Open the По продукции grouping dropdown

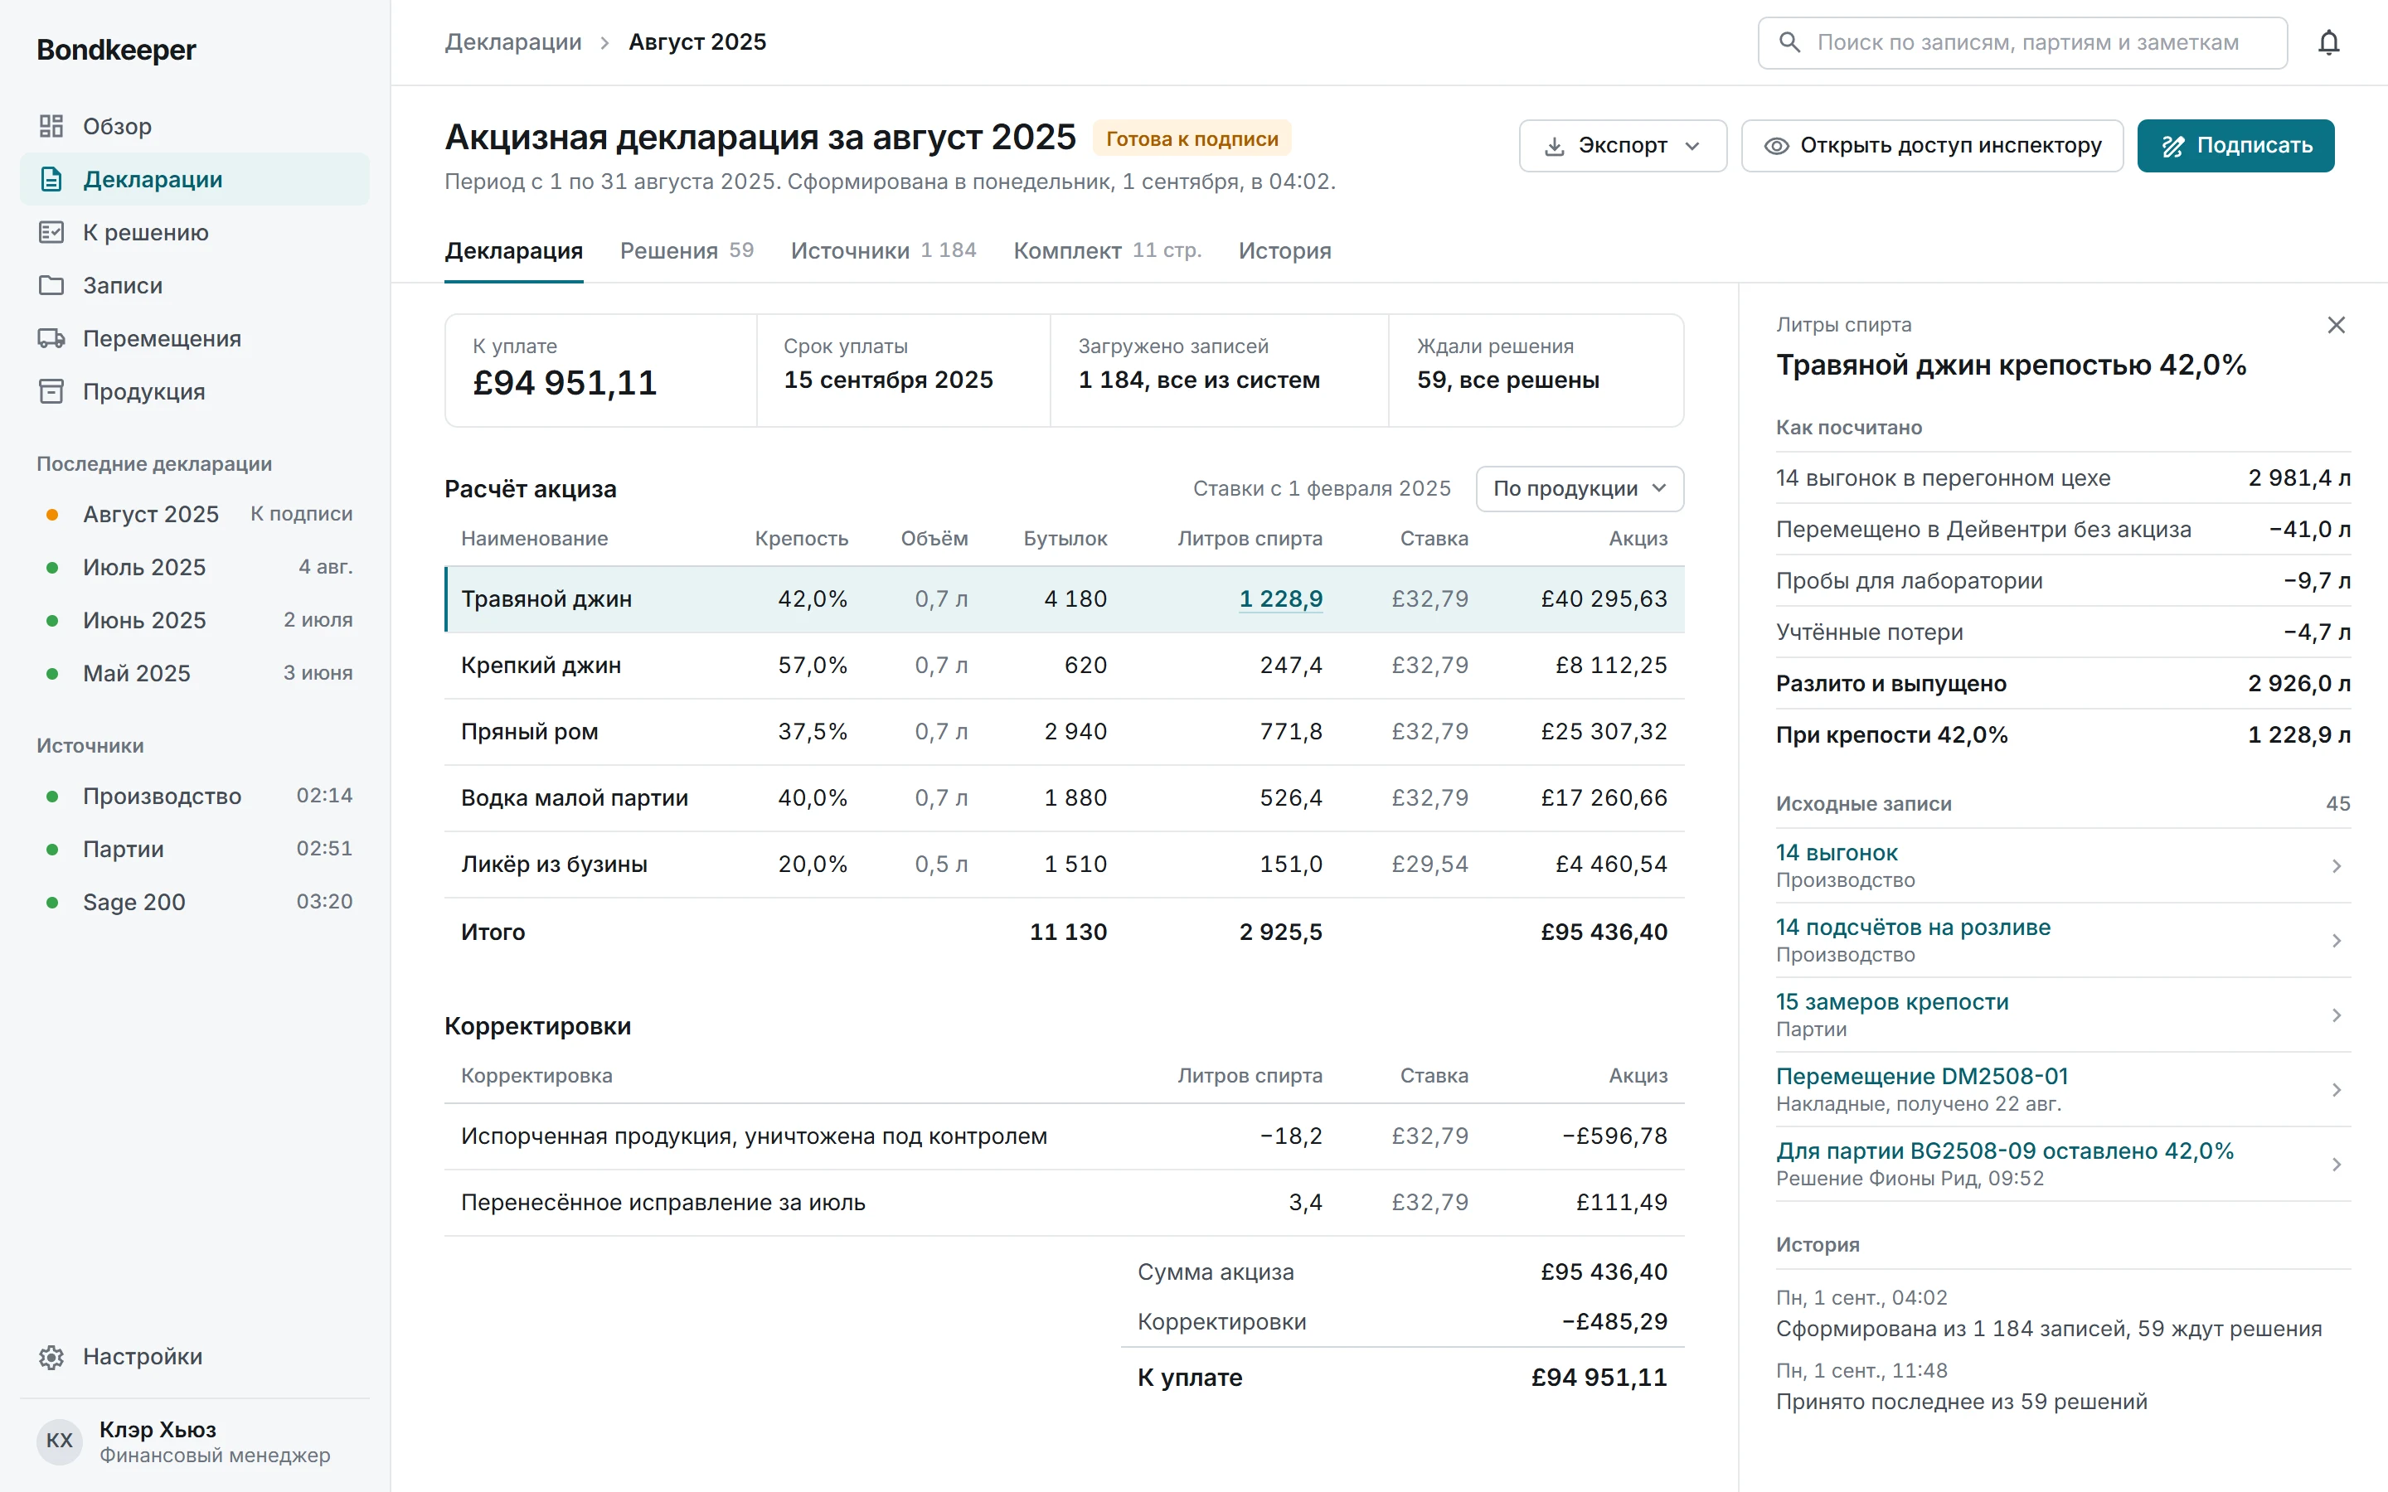click(x=1579, y=488)
